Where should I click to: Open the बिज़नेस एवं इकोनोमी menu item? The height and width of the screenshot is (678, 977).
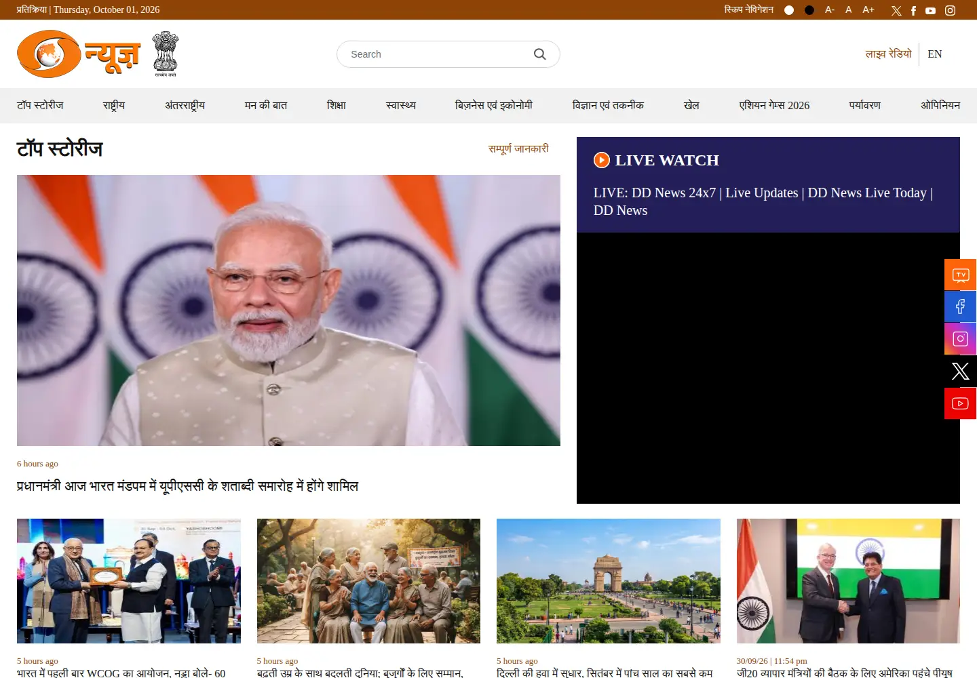[x=494, y=105]
